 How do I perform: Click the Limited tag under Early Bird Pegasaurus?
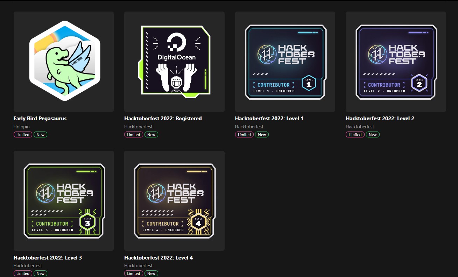pos(22,134)
